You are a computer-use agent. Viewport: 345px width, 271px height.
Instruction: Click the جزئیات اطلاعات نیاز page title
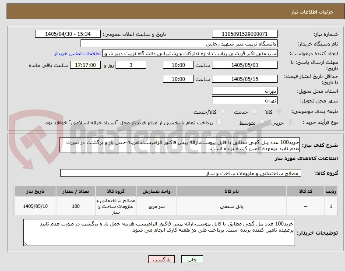coord(312,12)
